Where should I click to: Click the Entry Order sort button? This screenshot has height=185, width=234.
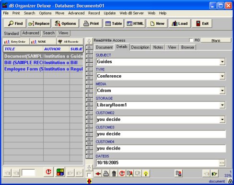click(x=16, y=42)
